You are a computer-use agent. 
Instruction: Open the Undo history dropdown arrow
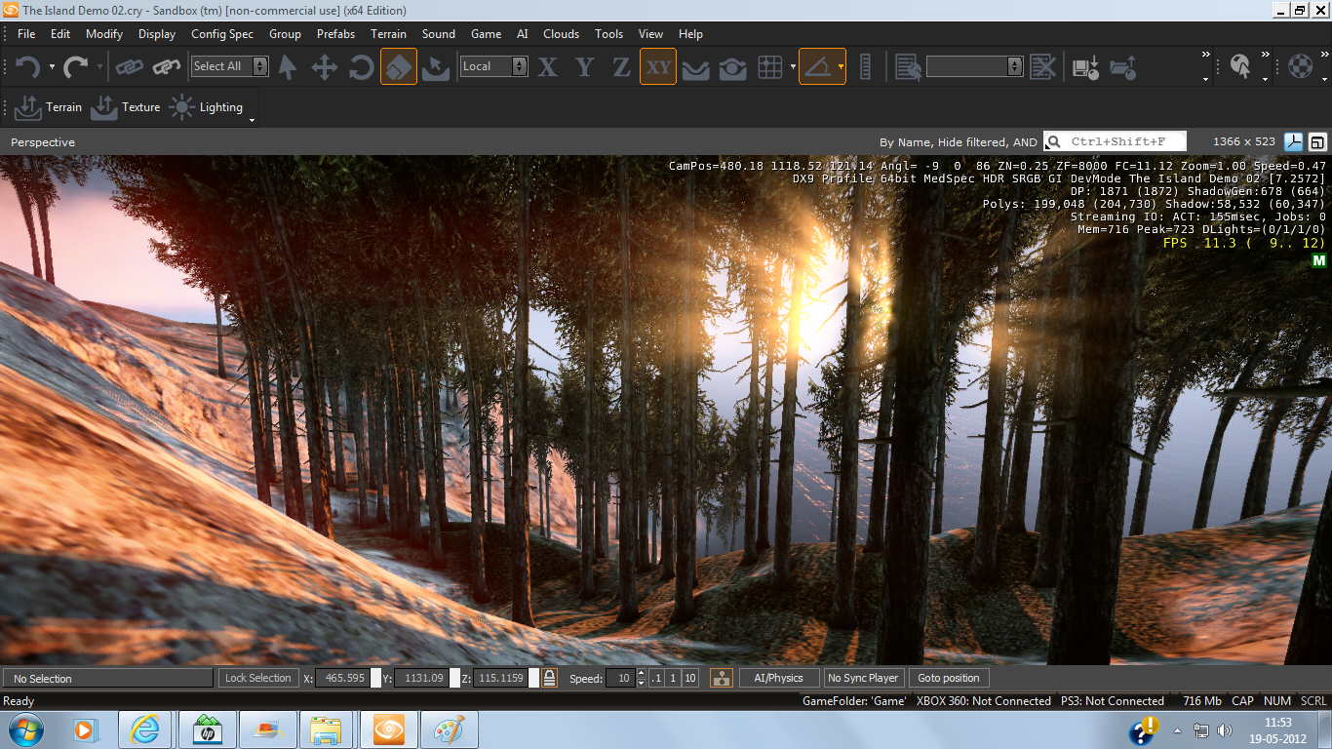(52, 67)
